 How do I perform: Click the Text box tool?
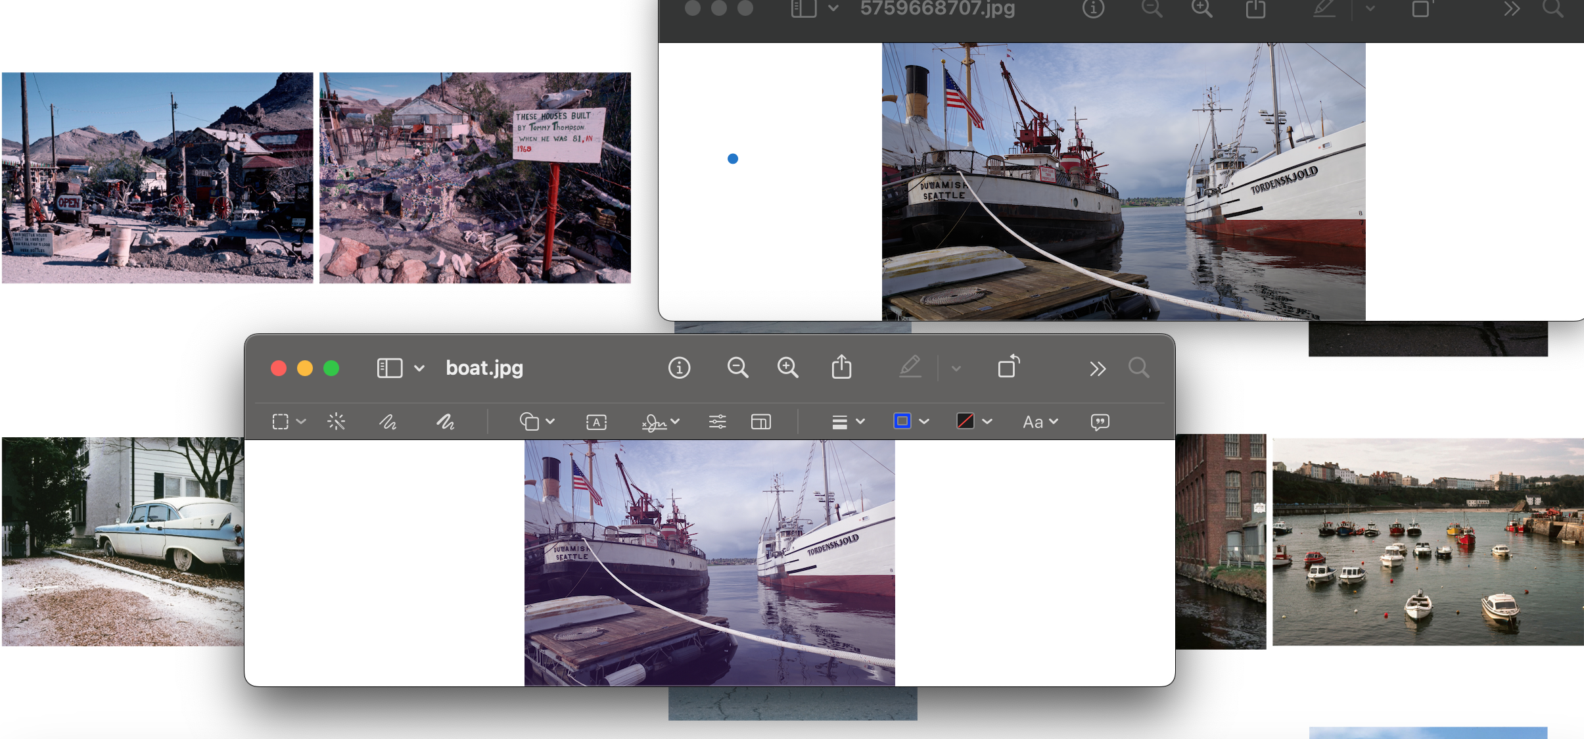point(596,422)
